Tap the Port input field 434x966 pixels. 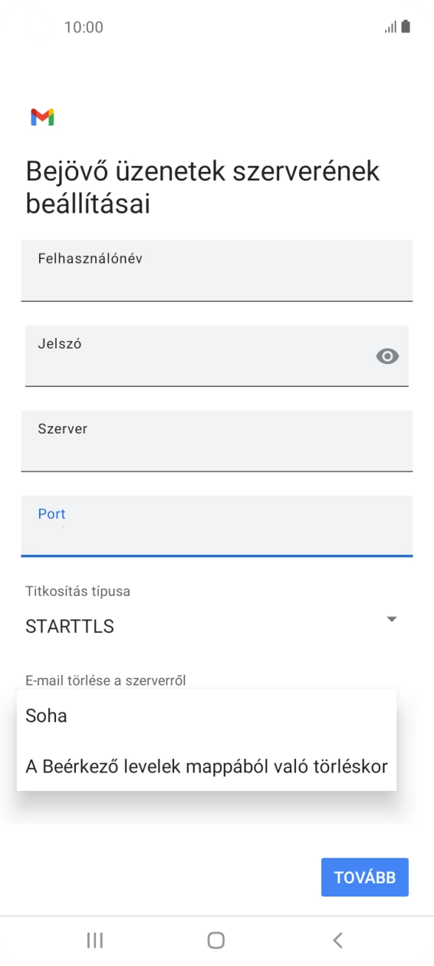point(217,526)
